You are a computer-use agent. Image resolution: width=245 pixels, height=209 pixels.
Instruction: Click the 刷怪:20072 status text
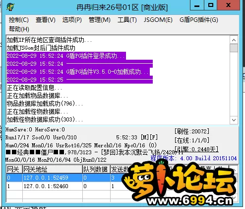click(x=192, y=131)
